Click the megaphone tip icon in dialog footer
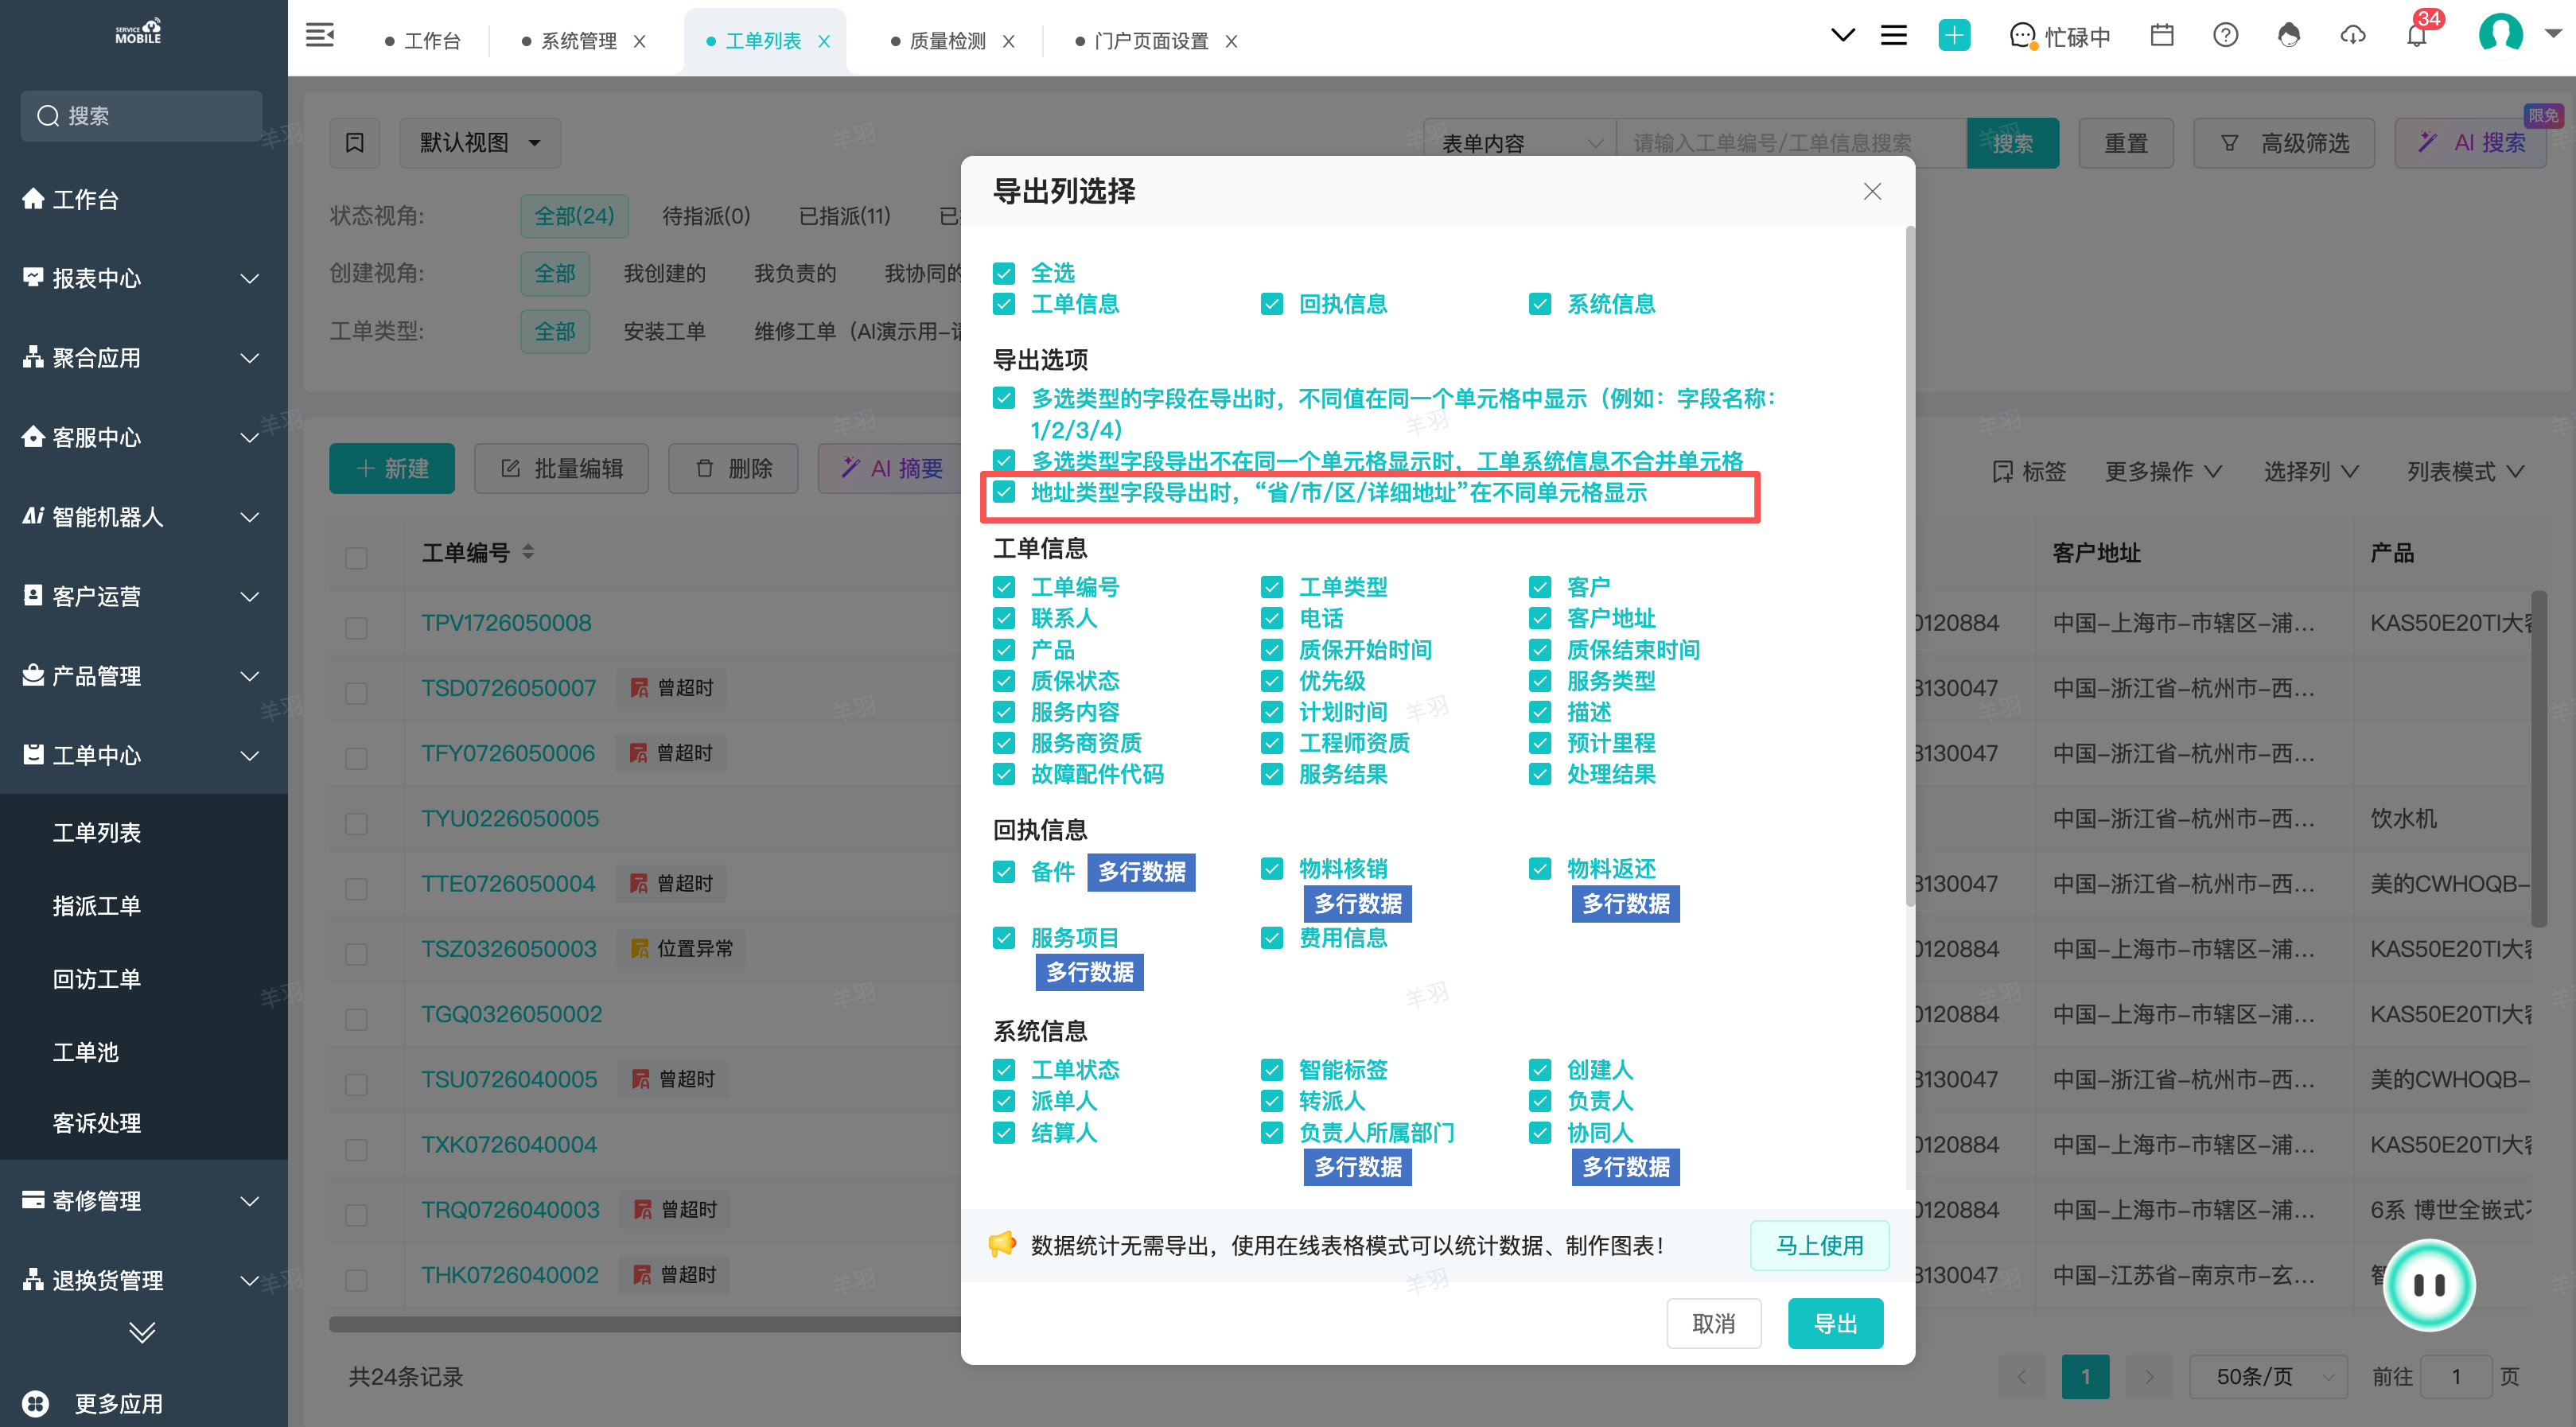2576x1427 pixels. [x=1002, y=1245]
